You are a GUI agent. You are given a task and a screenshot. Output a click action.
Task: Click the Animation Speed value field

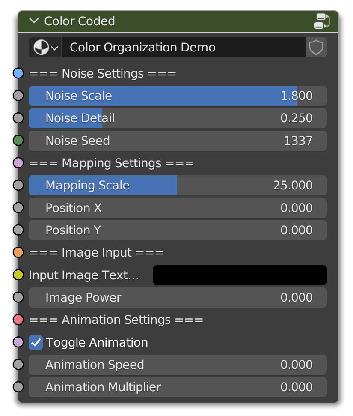click(x=177, y=365)
